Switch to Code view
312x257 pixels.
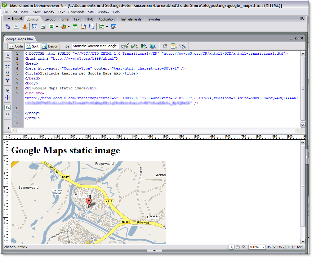[x=16, y=46]
